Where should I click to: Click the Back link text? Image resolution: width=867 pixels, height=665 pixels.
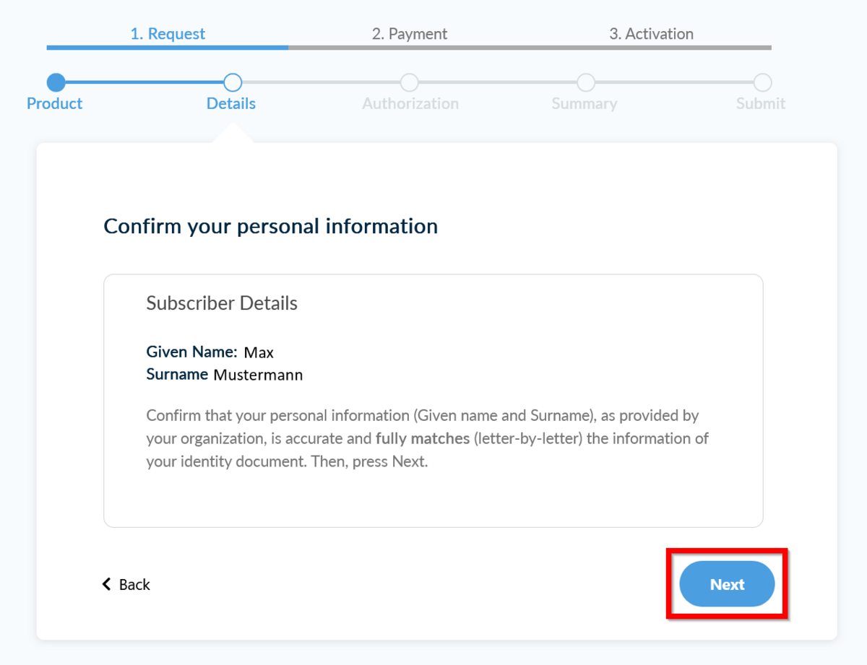click(134, 585)
